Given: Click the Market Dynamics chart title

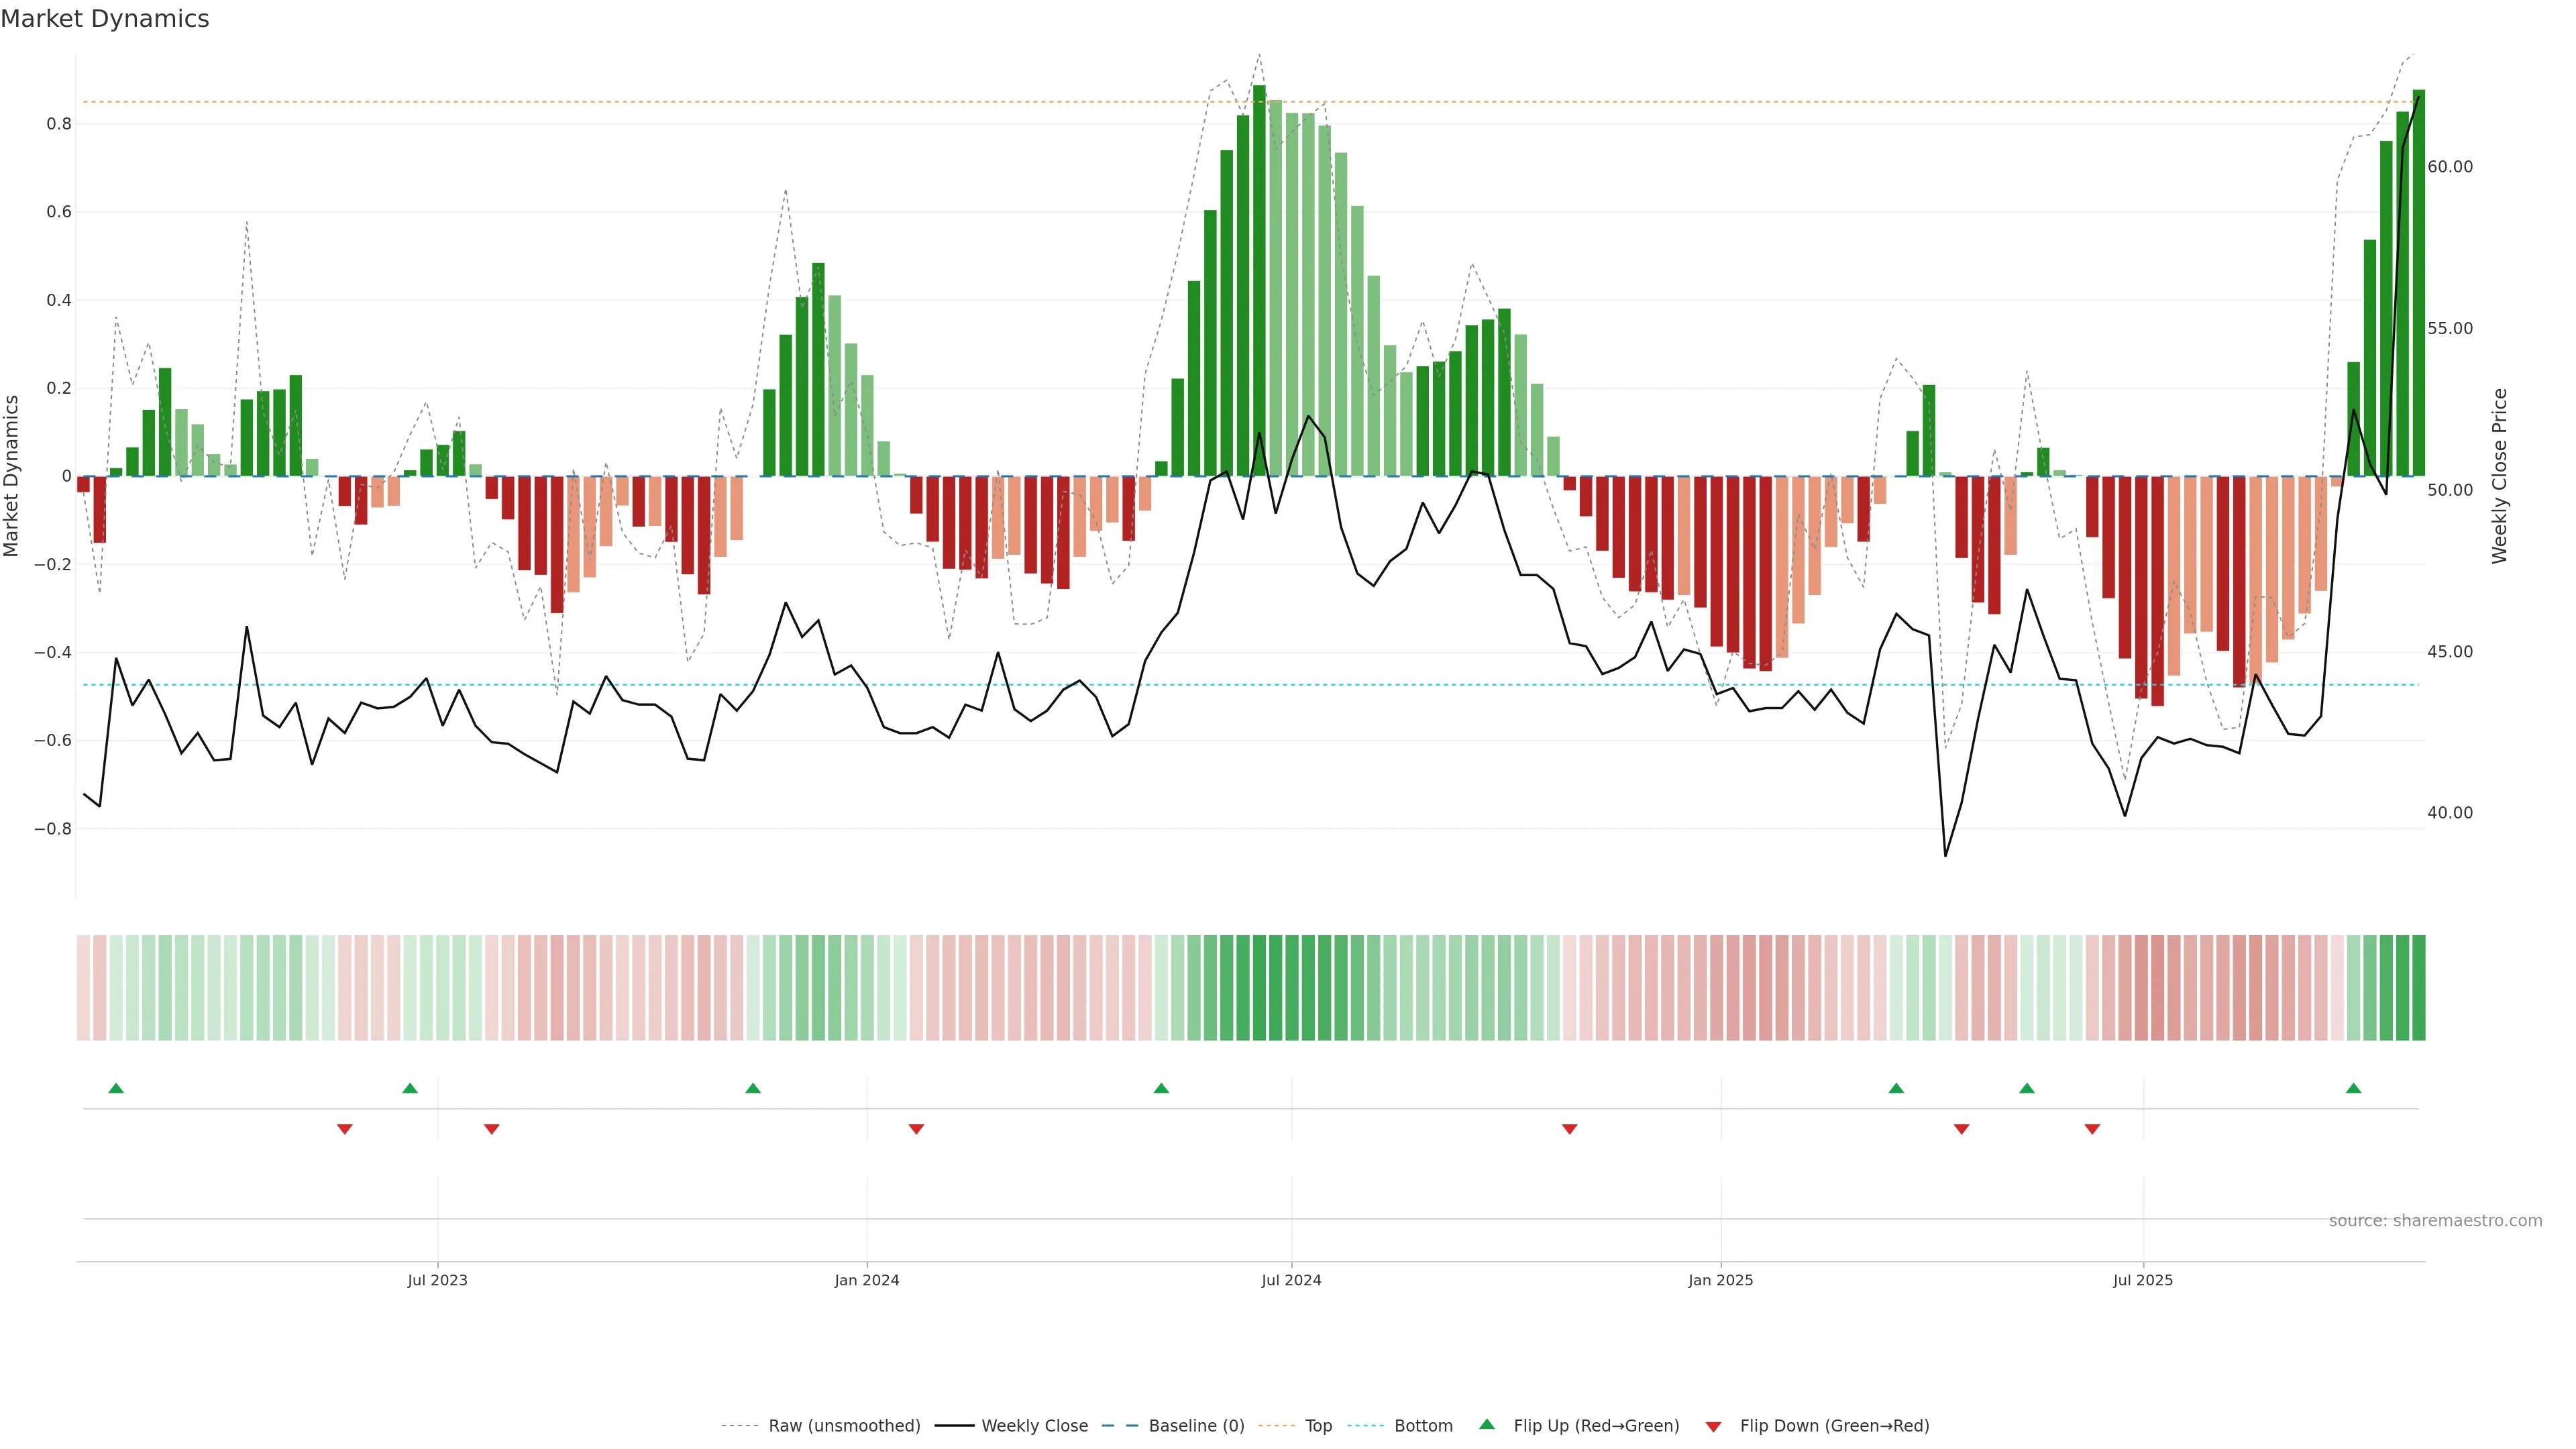Looking at the screenshot, I should click(x=105, y=19).
